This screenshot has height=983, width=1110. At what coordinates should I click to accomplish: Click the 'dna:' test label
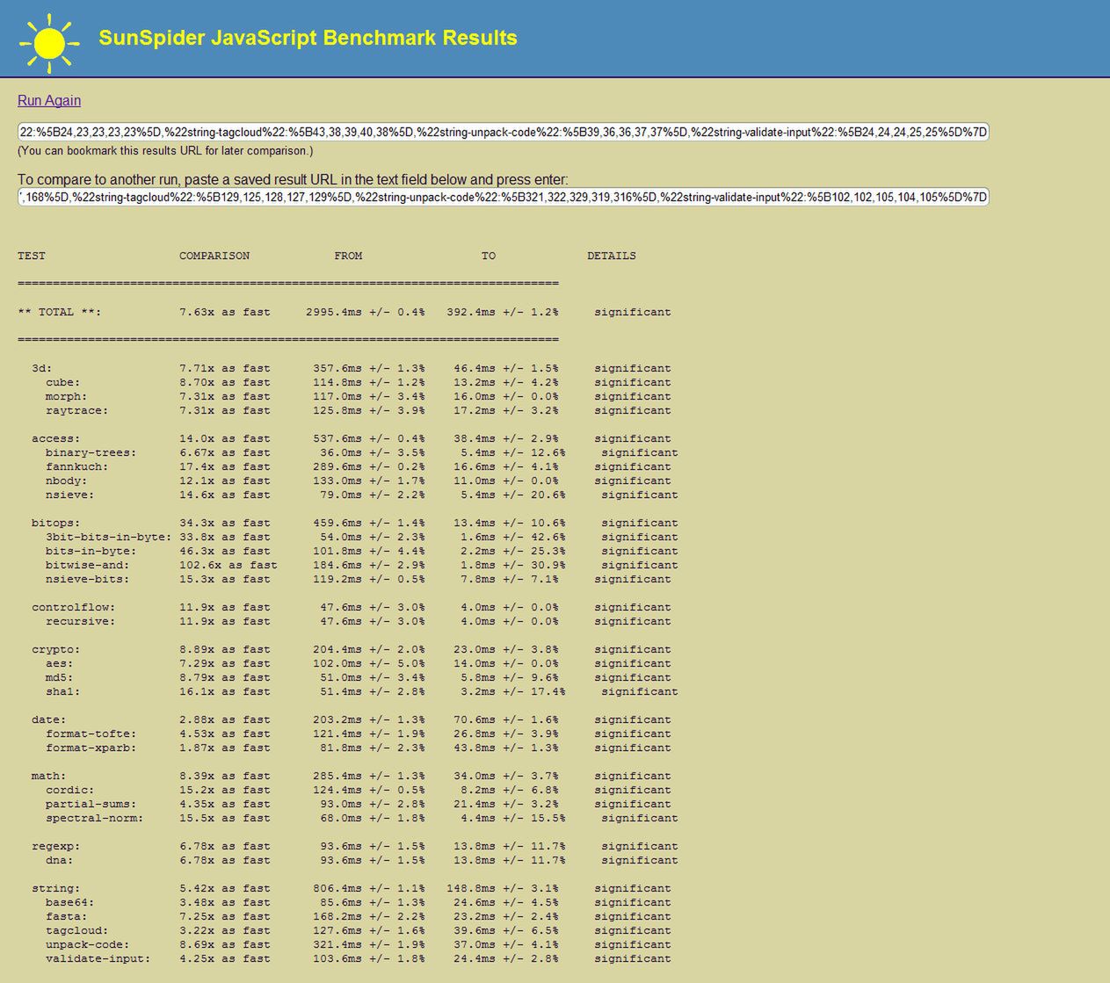(60, 861)
